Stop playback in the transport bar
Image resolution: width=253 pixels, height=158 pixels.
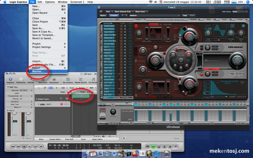[x=24, y=146]
